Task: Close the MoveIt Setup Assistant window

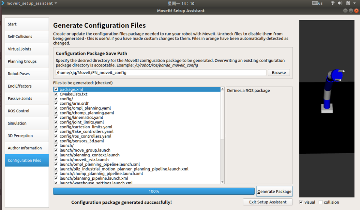Action: click(356, 10)
